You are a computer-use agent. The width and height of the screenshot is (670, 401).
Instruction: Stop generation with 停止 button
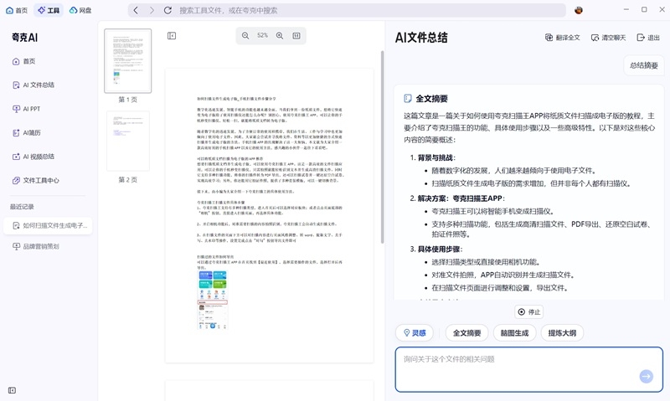coord(529,311)
